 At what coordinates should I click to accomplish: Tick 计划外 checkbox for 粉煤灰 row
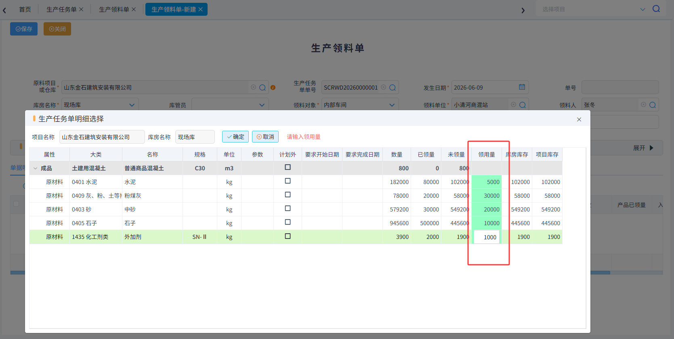288,195
